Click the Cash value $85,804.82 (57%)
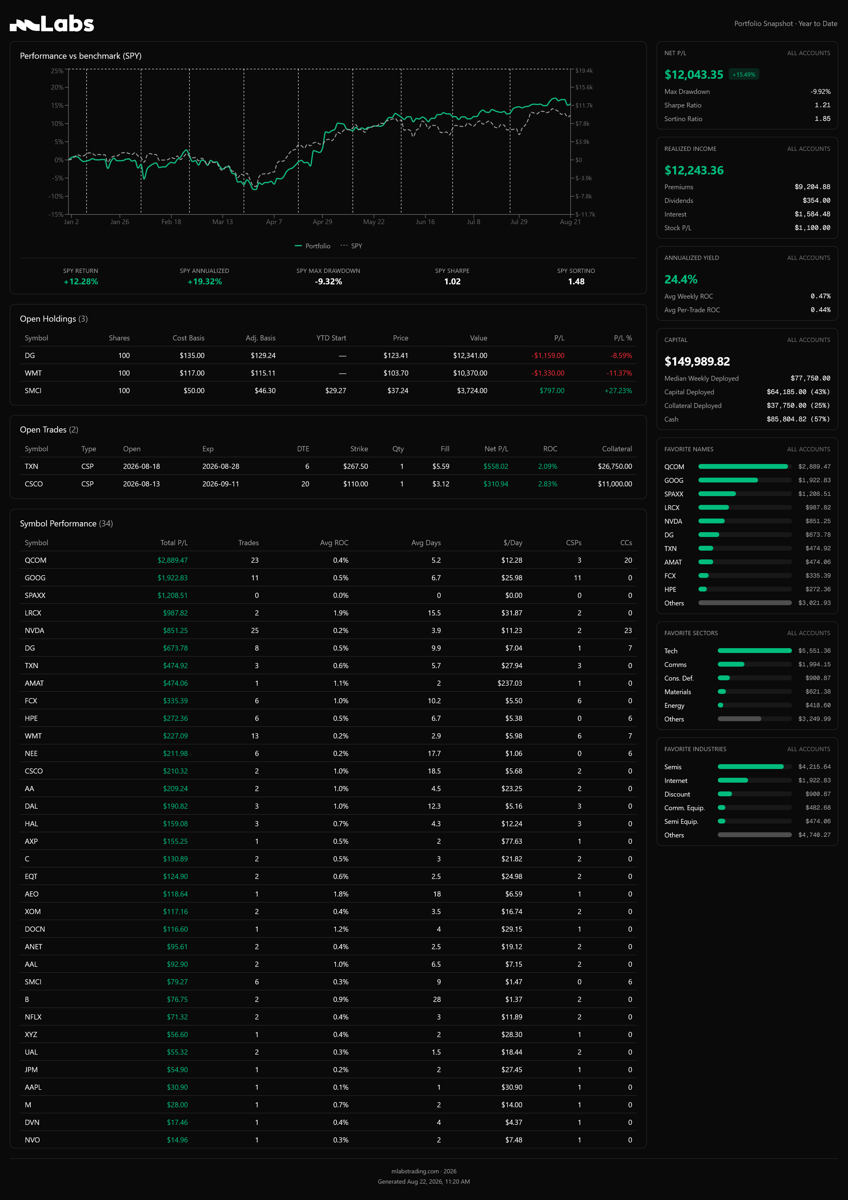This screenshot has width=848, height=1200. [798, 420]
